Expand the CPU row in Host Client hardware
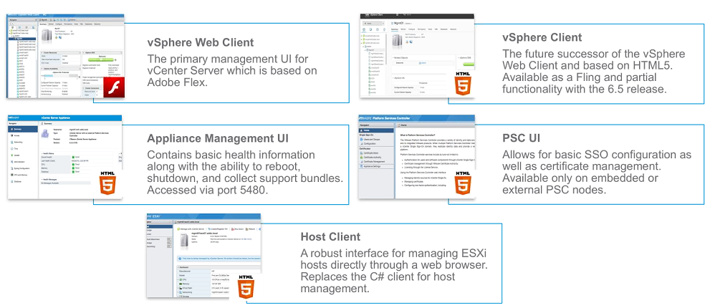Image resolution: width=710 pixels, height=308 pixels. click(178, 279)
